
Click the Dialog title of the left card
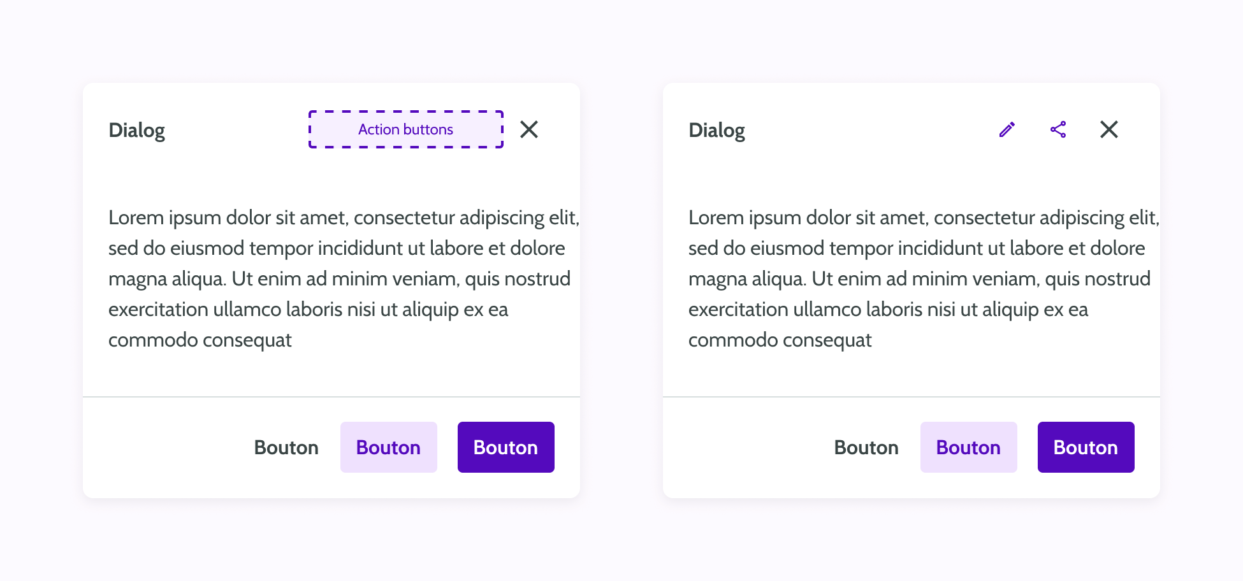(x=136, y=129)
